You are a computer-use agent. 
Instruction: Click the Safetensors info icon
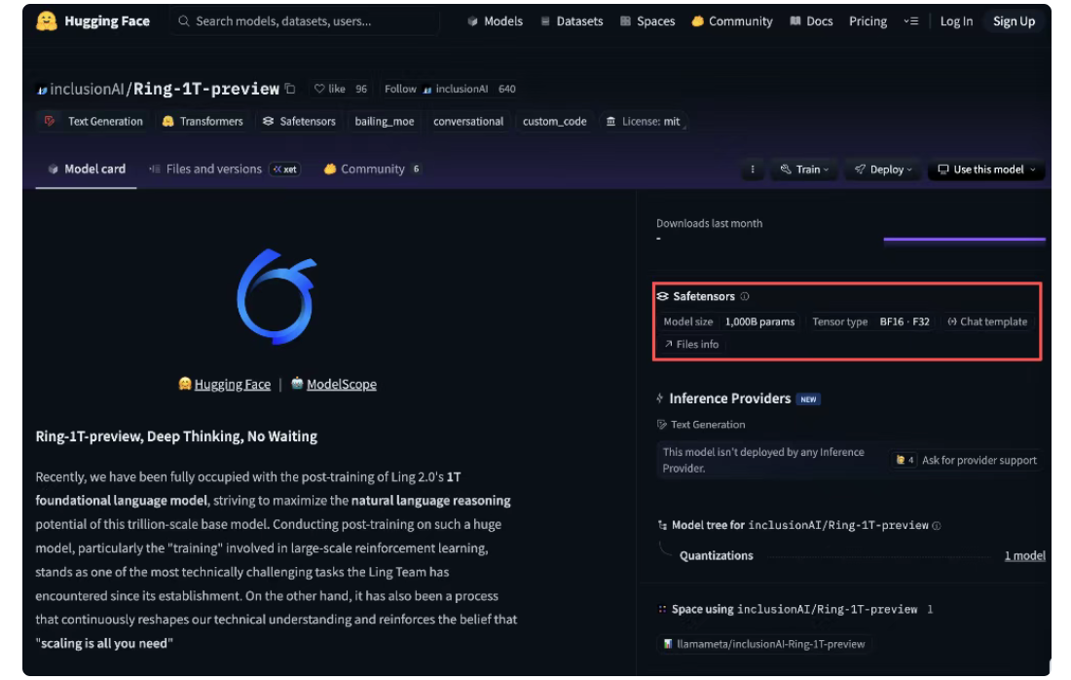click(x=745, y=296)
